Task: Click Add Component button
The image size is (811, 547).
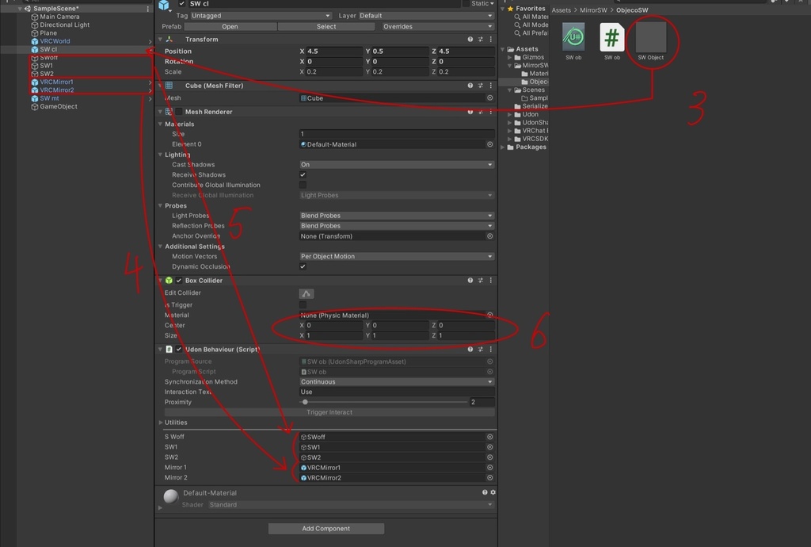Action: pyautogui.click(x=326, y=528)
